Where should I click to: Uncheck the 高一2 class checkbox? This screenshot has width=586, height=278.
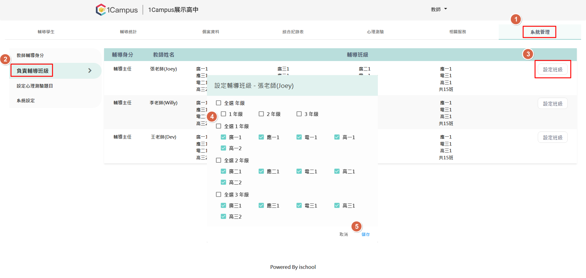click(x=223, y=148)
